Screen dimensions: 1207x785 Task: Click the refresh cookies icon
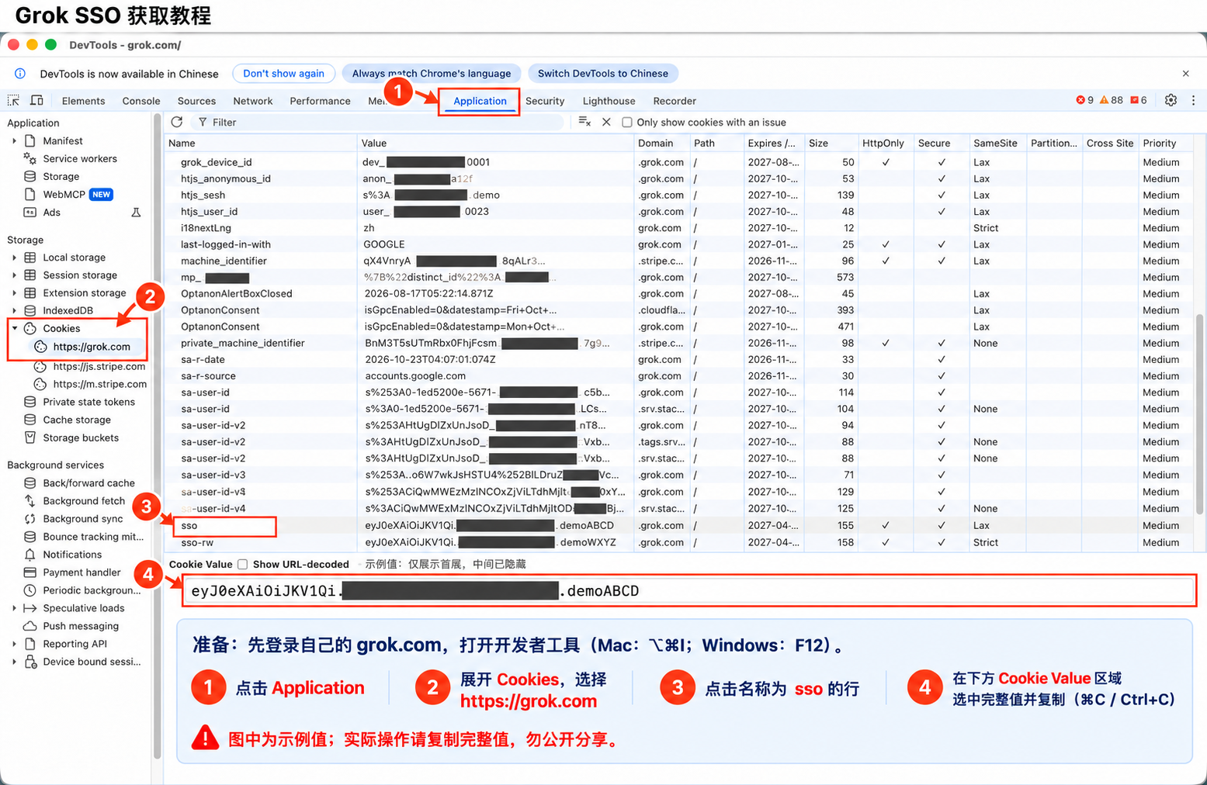tap(177, 122)
